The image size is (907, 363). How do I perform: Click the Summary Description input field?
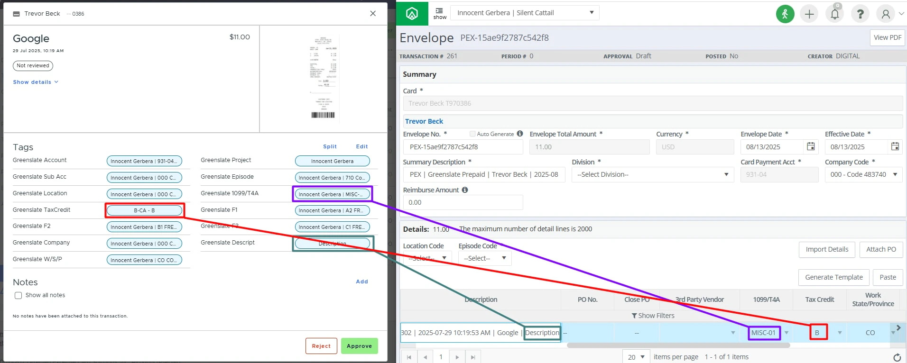pos(484,174)
